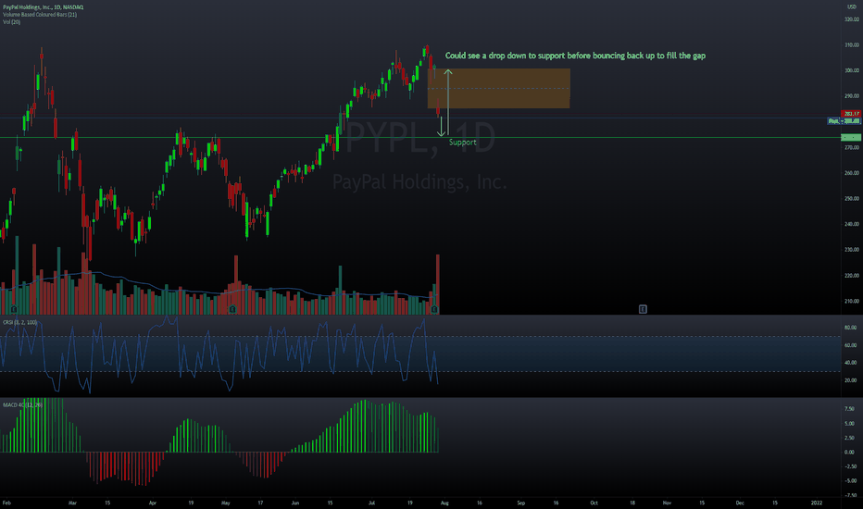Click the 250.00 value on the price axis
This screenshot has width=863, height=509.
click(x=852, y=199)
